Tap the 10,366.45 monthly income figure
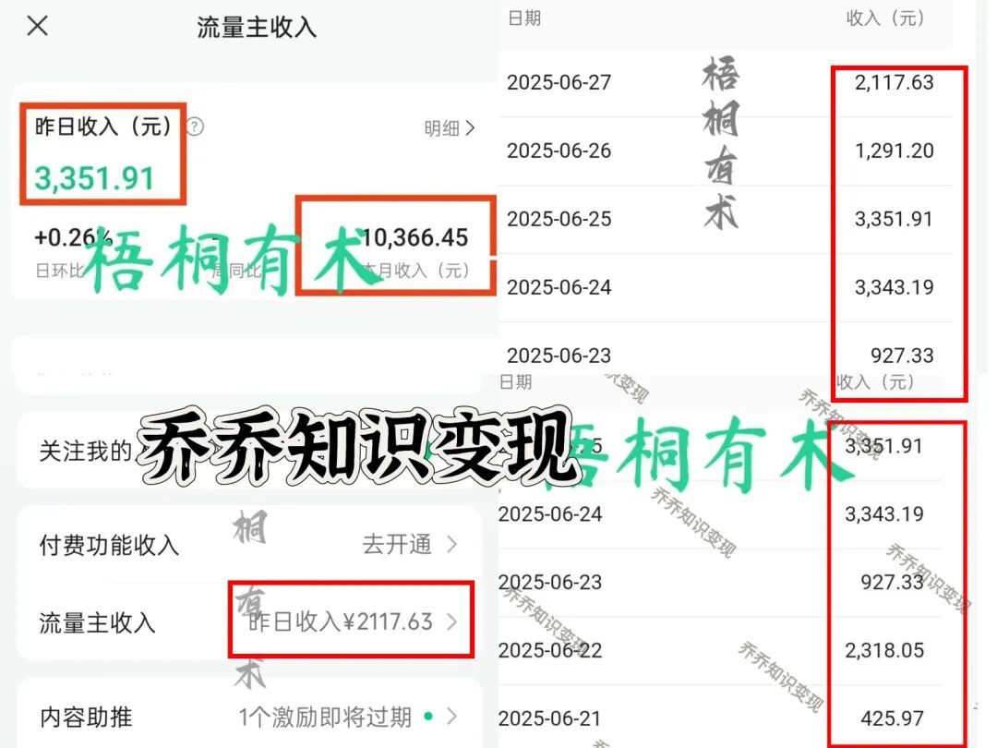 click(x=414, y=238)
